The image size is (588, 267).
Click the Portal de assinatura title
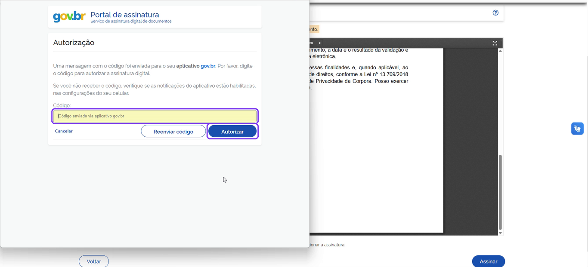(125, 15)
